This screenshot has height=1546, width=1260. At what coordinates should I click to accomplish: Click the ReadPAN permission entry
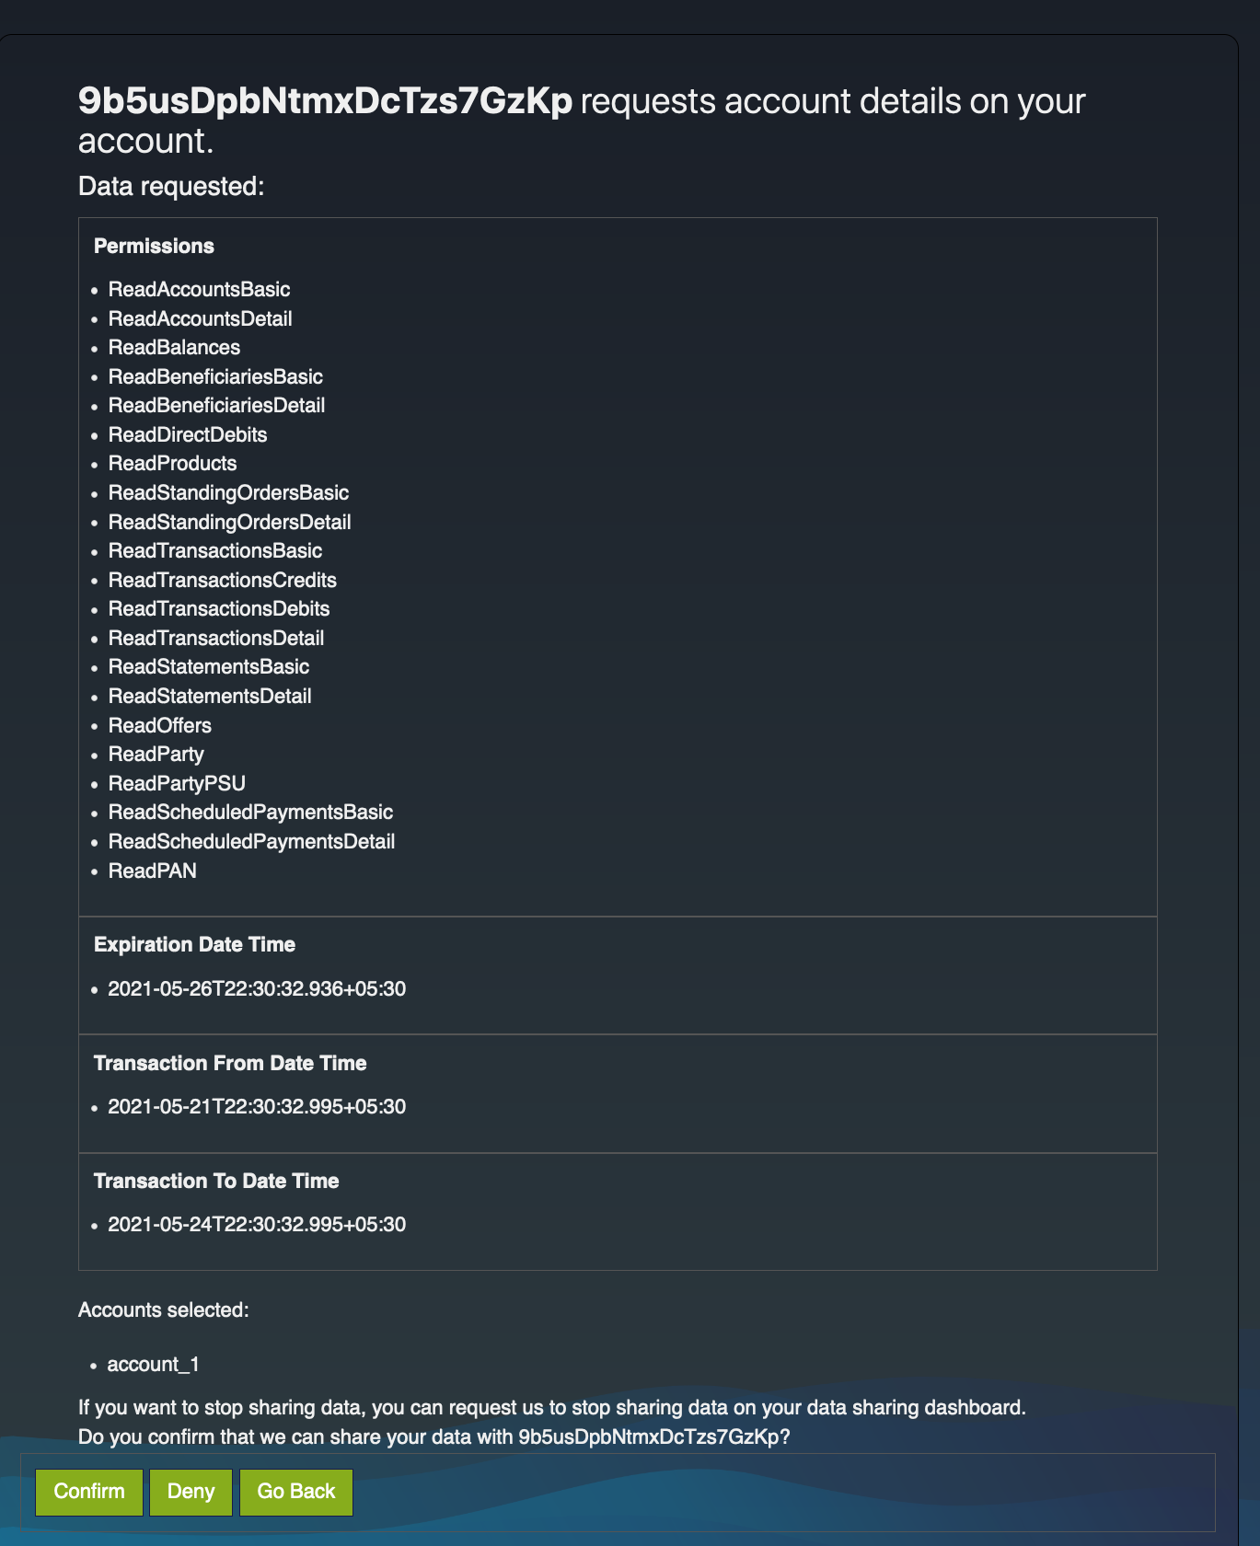pyautogui.click(x=152, y=871)
